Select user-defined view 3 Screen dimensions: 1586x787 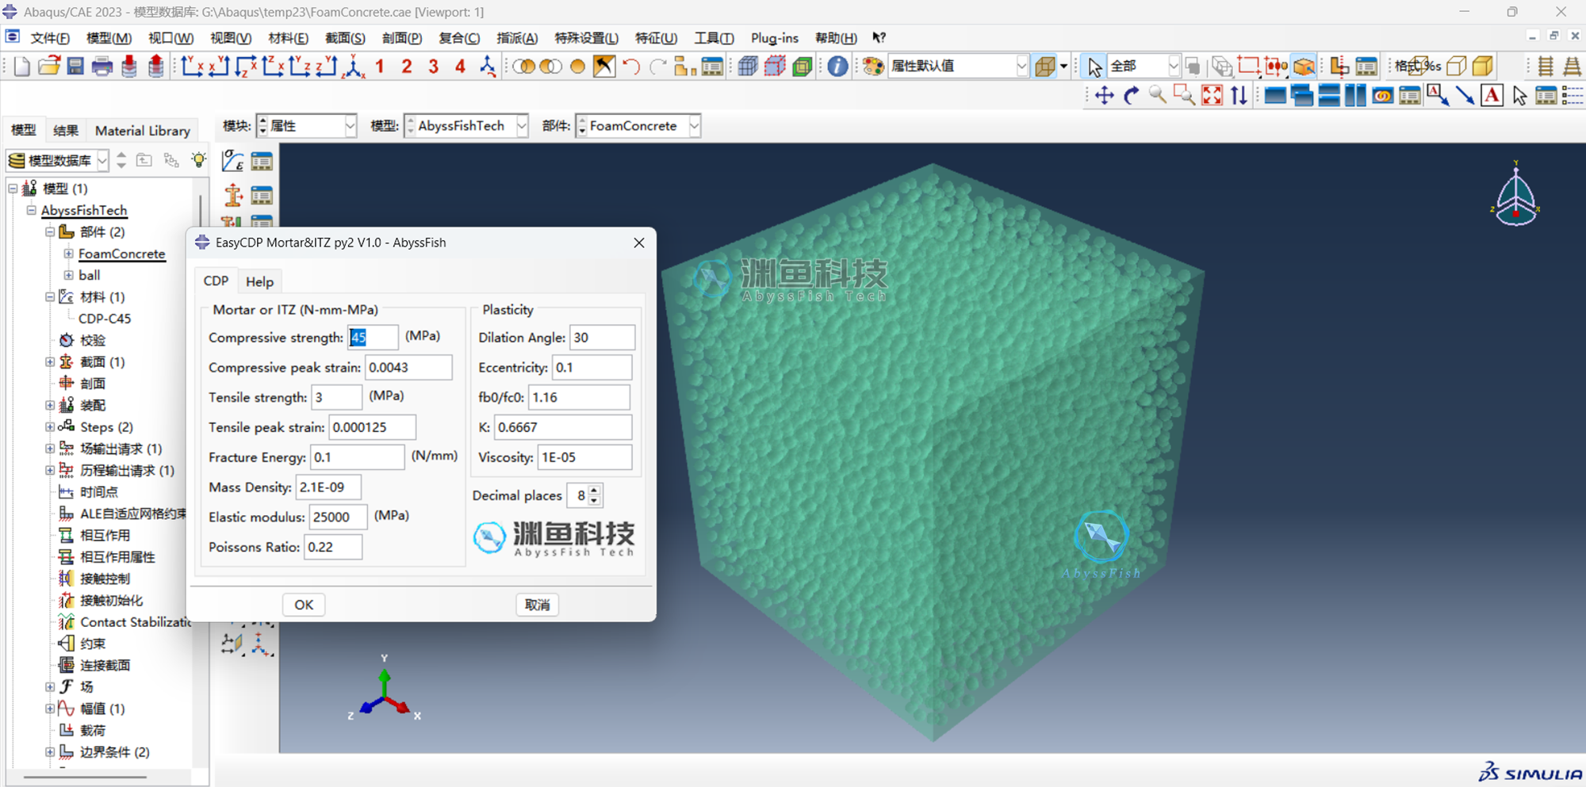[433, 67]
